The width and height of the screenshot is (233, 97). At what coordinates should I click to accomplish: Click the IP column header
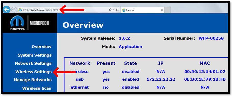(161, 63)
